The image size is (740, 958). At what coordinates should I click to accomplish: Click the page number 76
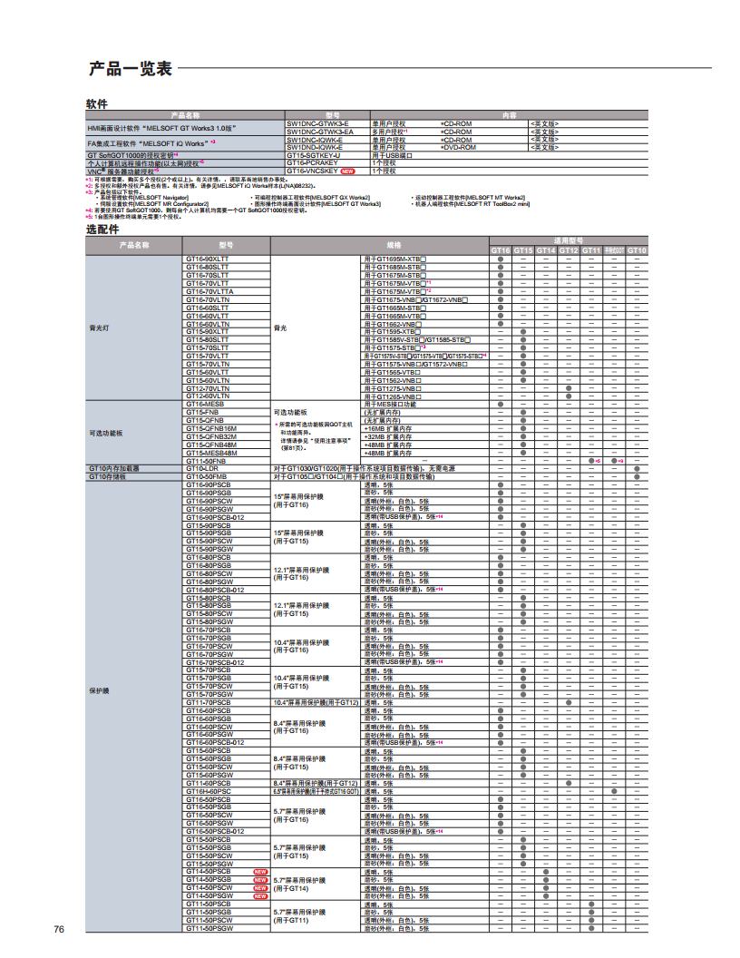[x=59, y=929]
